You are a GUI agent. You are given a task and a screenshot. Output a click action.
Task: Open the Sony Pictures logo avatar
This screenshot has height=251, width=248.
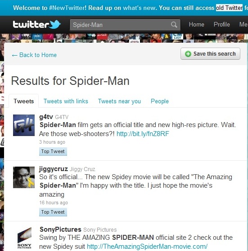click(x=24, y=238)
